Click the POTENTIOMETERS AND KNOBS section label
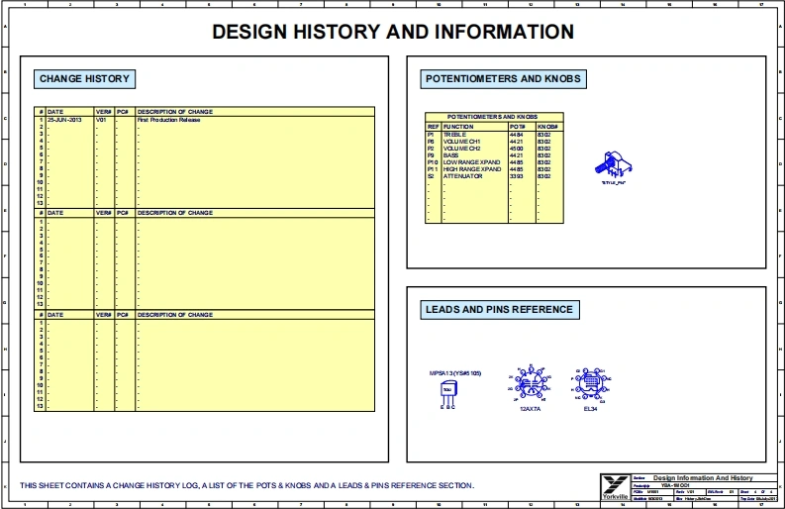This screenshot has height=509, width=785. [502, 79]
